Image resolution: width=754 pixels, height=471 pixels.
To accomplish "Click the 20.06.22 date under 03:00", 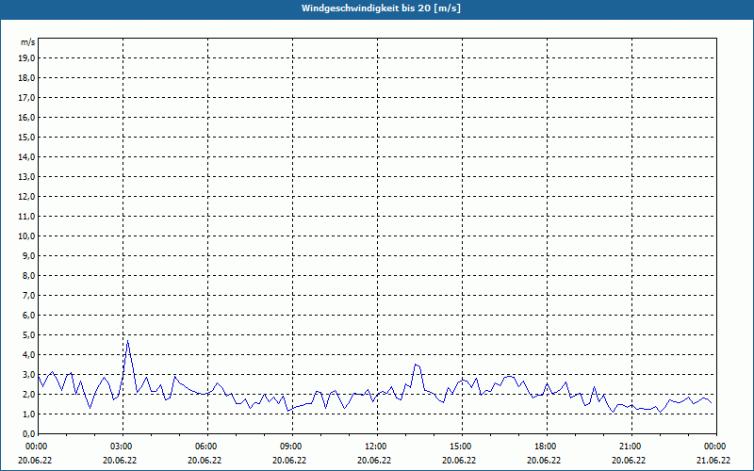I will [120, 461].
